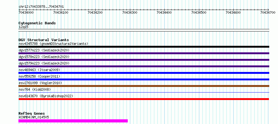Click the red nsv6143670 variant bar
Image resolution: width=278 pixels, height=124 pixels.
click(x=144, y=99)
